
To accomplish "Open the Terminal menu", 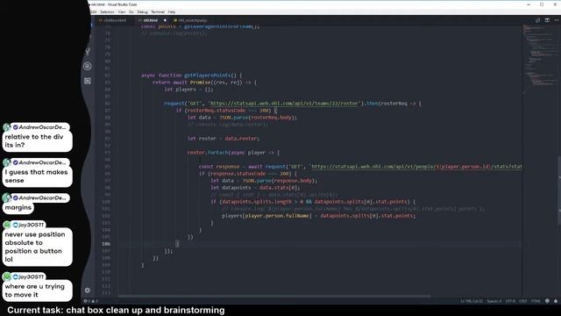I will (158, 11).
